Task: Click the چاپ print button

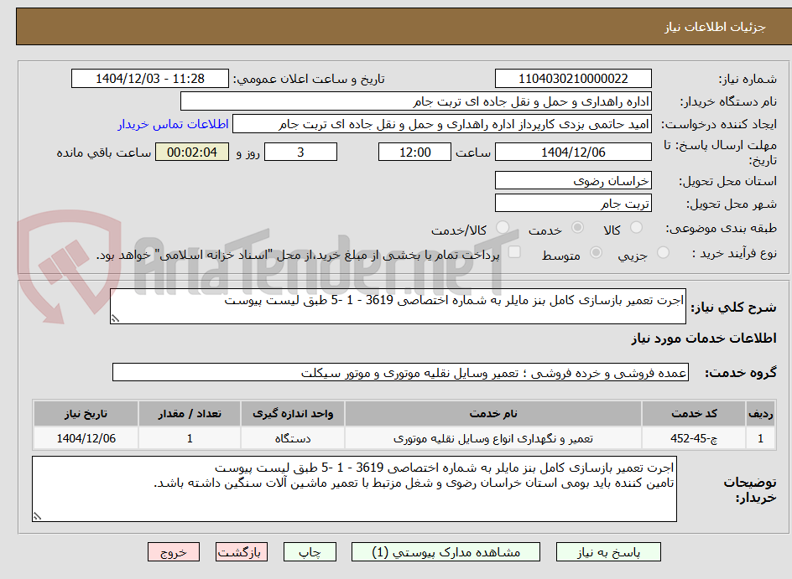Action: pos(310,552)
